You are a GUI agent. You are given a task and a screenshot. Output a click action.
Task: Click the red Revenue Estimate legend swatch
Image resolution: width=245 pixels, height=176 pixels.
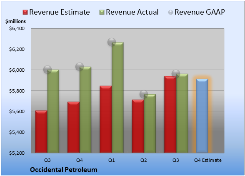[25, 13]
